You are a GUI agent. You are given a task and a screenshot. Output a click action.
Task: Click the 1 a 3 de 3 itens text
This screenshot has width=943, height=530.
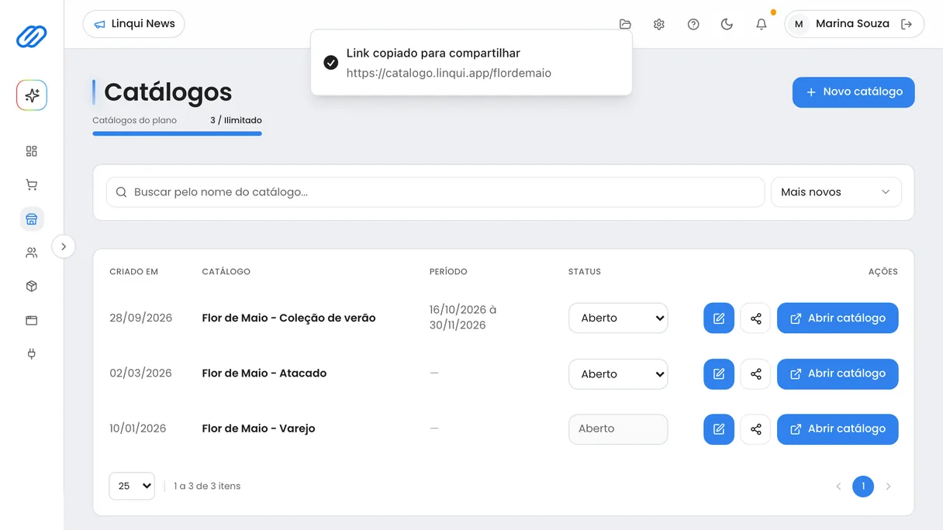(x=207, y=486)
